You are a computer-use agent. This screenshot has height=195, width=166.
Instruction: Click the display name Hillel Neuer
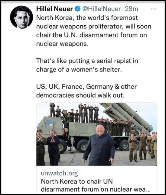tap(54, 9)
